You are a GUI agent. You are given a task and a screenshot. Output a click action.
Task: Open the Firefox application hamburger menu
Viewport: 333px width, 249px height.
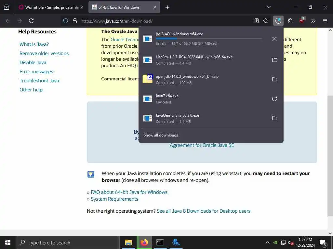point(325,21)
